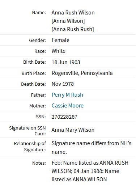
Task: Select the alias [Anna Wilson] text
Action: [x=68, y=21]
